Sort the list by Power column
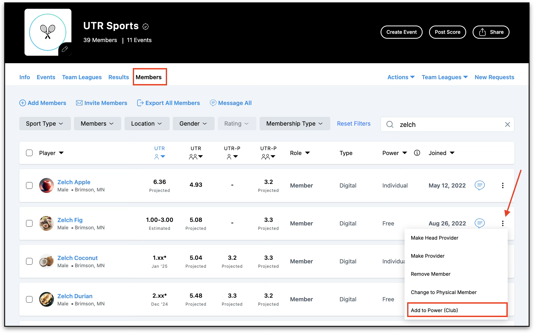This screenshot has width=534, height=333. [x=395, y=153]
